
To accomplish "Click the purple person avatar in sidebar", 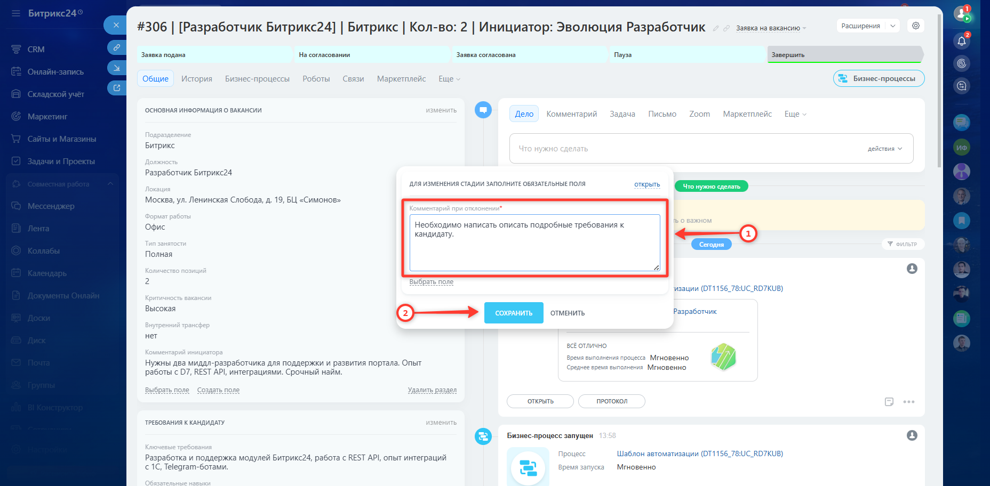I will (962, 171).
